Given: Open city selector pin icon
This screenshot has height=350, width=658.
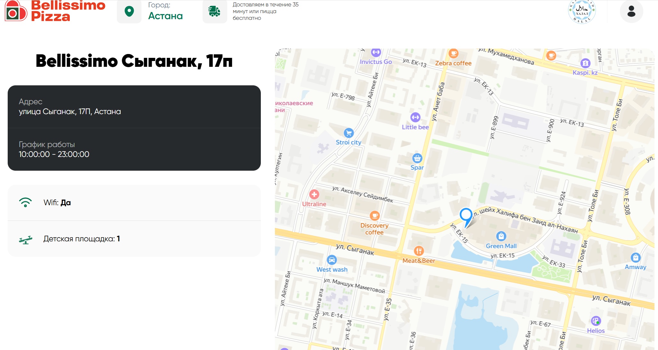Looking at the screenshot, I should [x=129, y=12].
